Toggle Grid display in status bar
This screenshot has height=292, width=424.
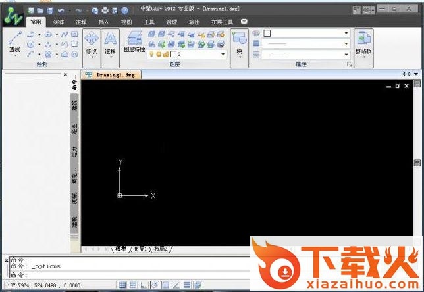133,285
